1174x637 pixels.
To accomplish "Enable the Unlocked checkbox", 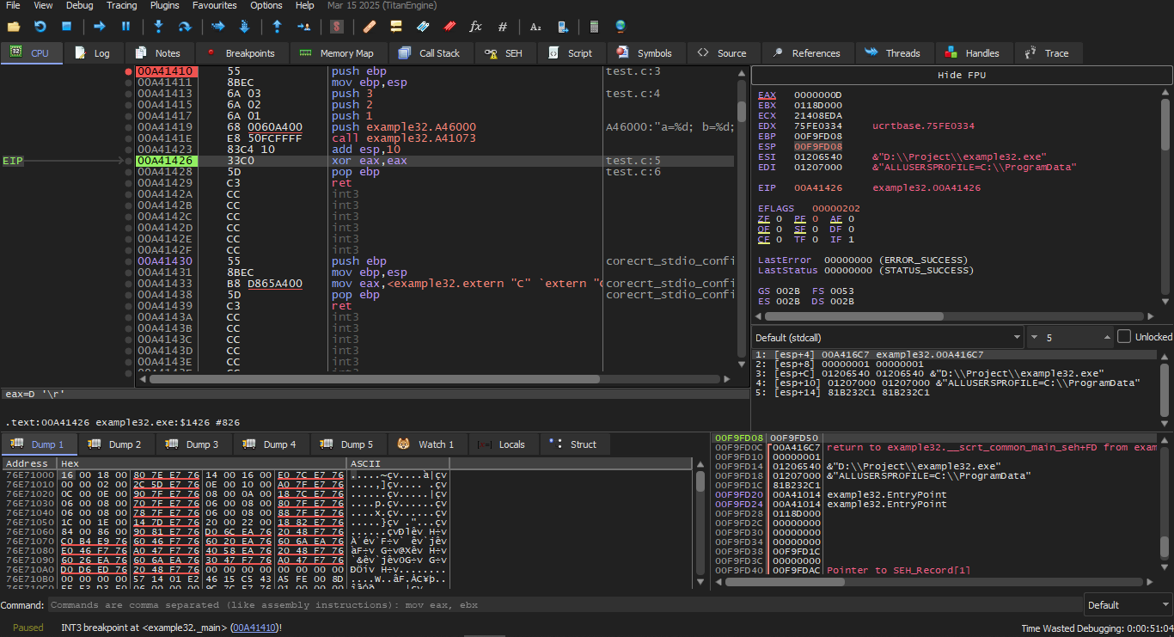I will [x=1123, y=337].
